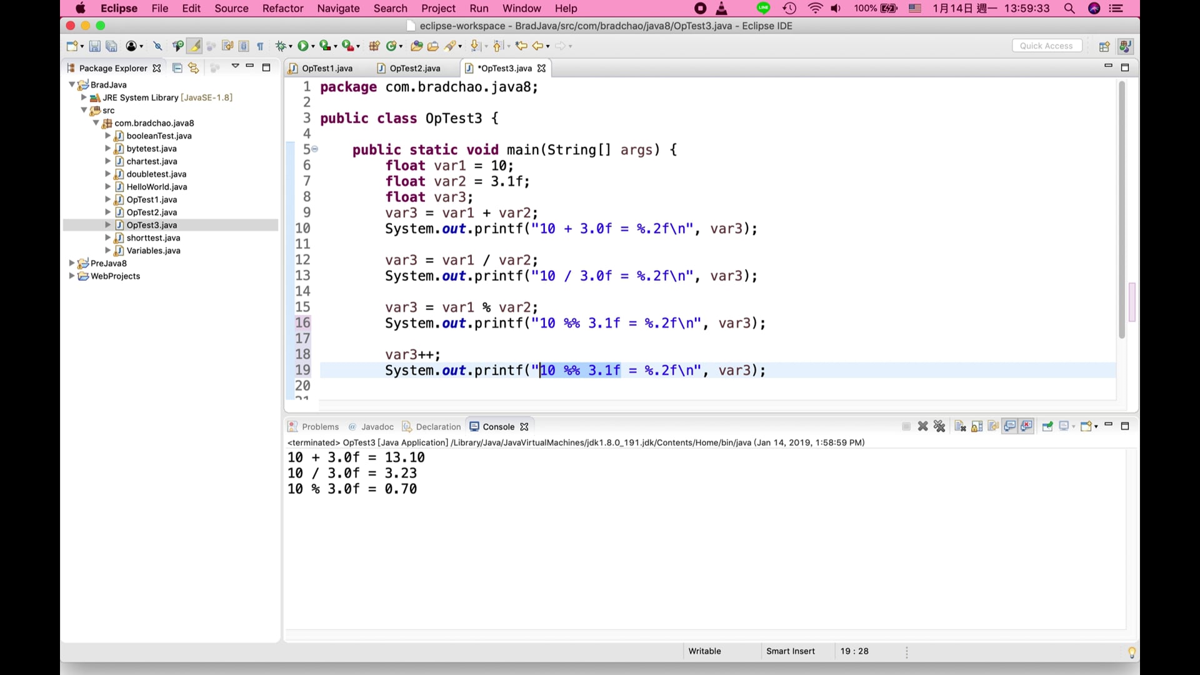Collapse All in Package Explorer
Viewport: 1200px width, 675px height.
[177, 68]
